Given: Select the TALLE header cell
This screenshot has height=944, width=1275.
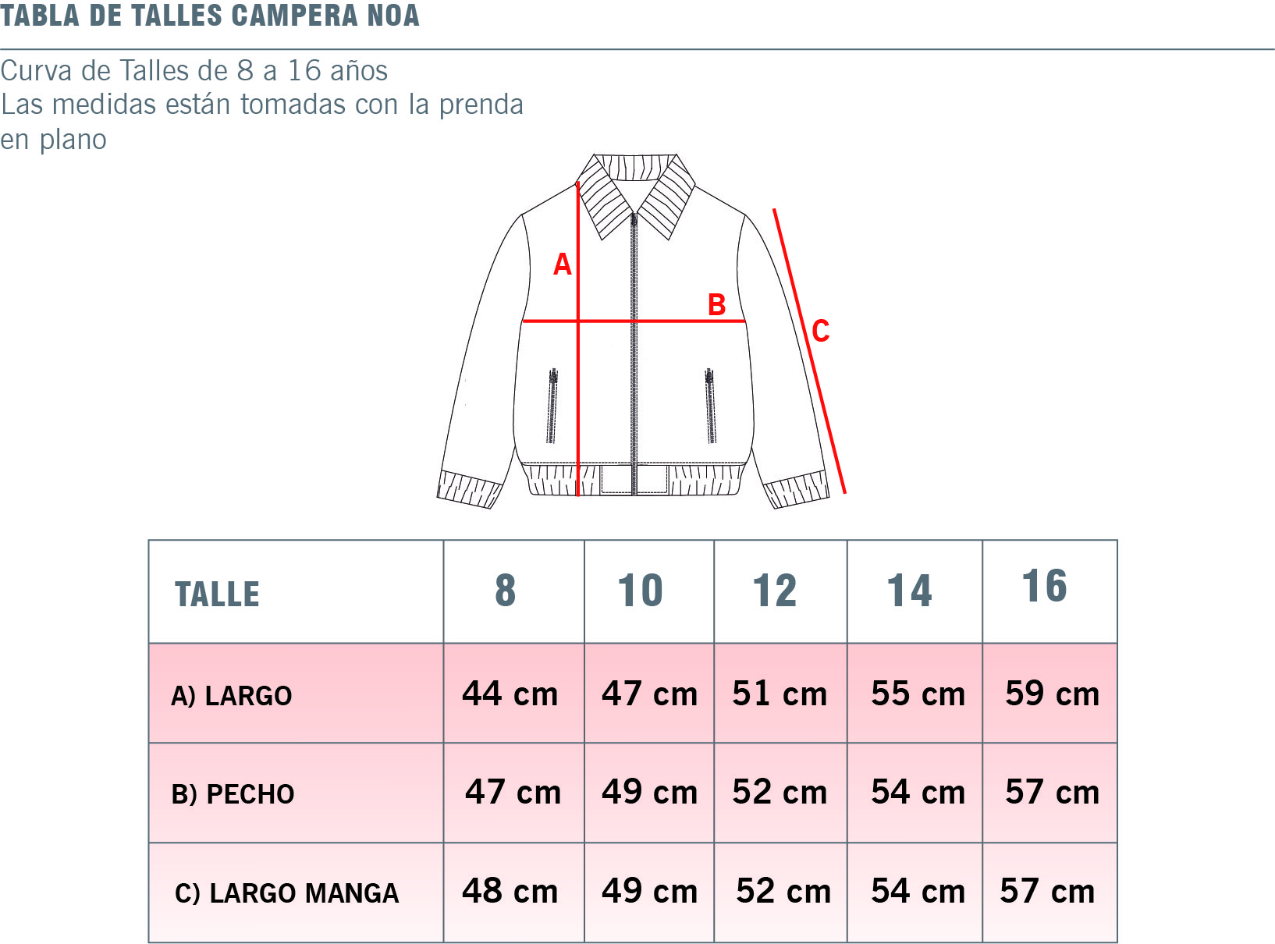Looking at the screenshot, I should point(218,594).
